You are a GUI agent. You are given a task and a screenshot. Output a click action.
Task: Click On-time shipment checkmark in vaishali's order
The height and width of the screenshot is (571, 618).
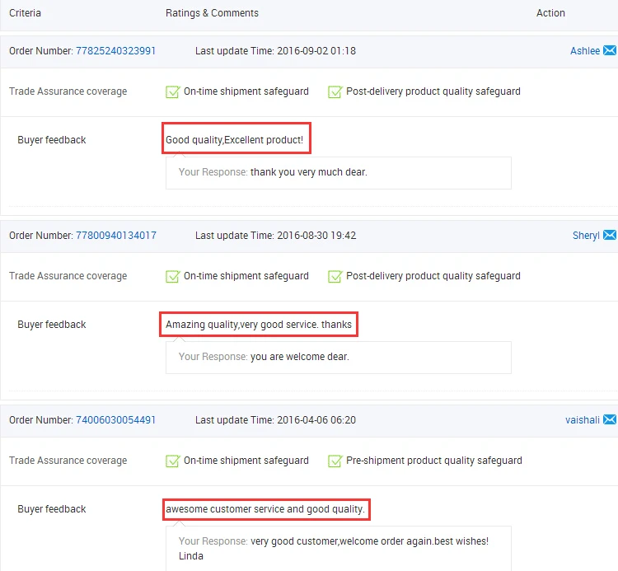pyautogui.click(x=173, y=461)
